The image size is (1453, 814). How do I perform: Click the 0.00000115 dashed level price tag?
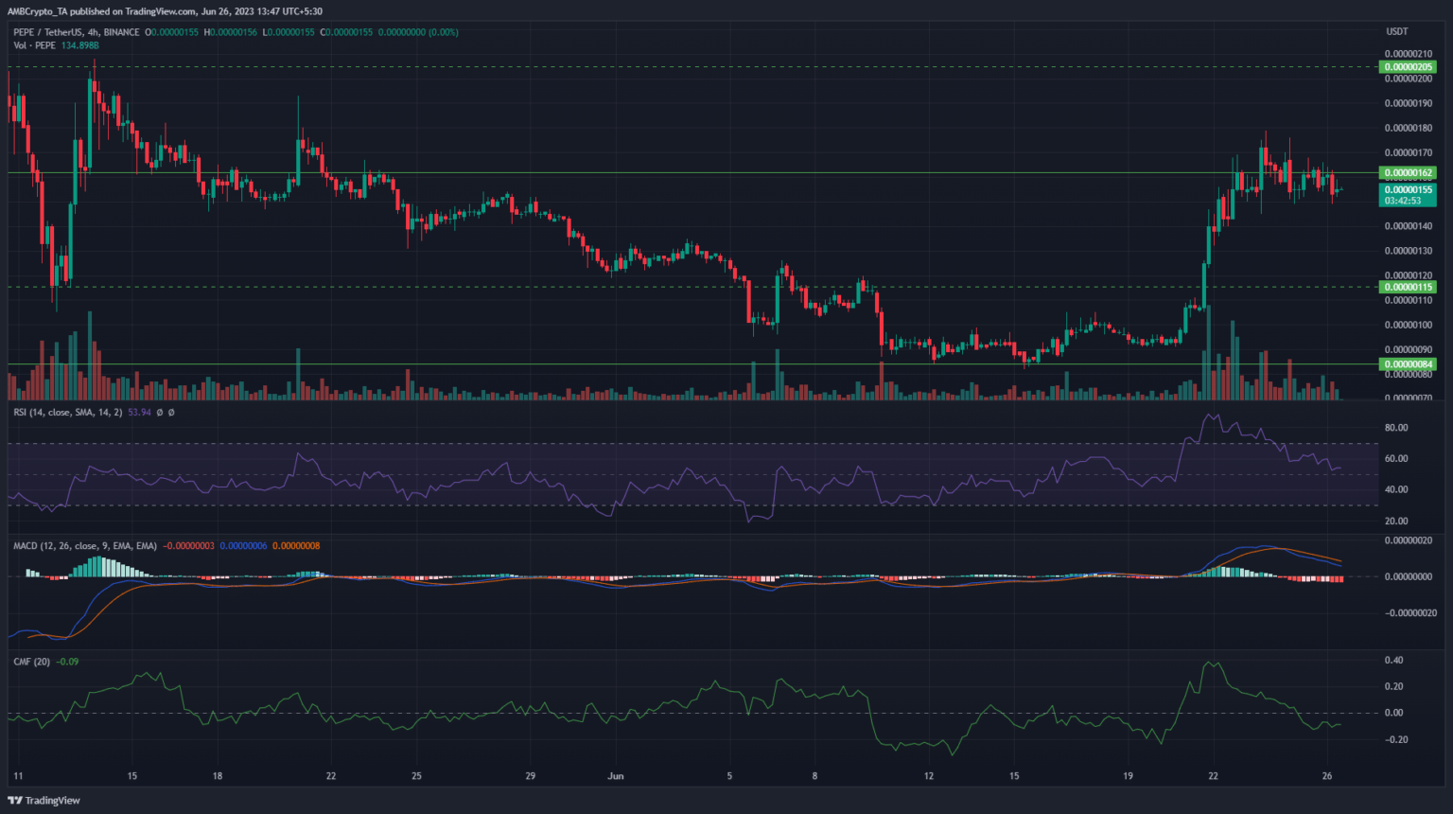tap(1409, 287)
